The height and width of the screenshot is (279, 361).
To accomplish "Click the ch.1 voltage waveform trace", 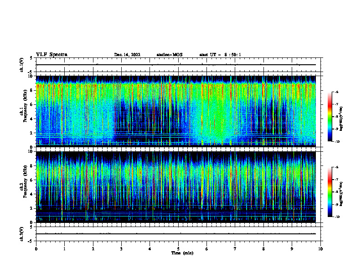I will 176,65.
